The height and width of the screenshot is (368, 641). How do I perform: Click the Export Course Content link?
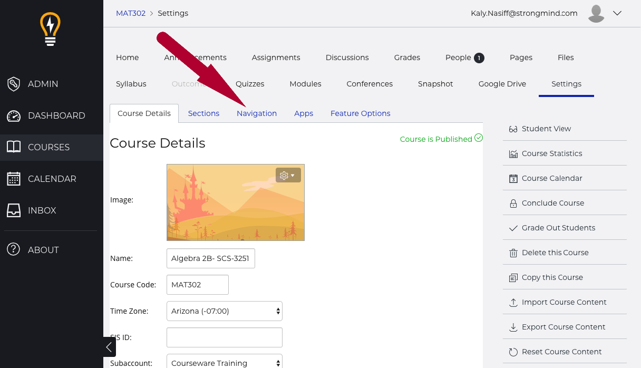pos(563,327)
